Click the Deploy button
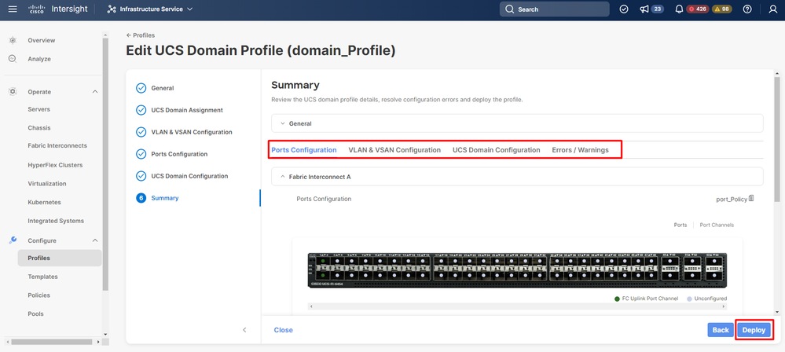785x352 pixels. pos(754,330)
